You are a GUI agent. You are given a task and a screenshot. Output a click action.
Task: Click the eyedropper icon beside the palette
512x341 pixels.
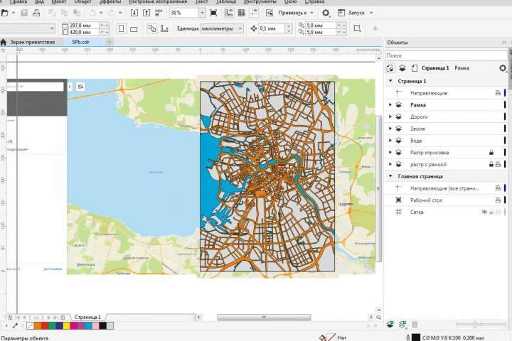point(14,326)
